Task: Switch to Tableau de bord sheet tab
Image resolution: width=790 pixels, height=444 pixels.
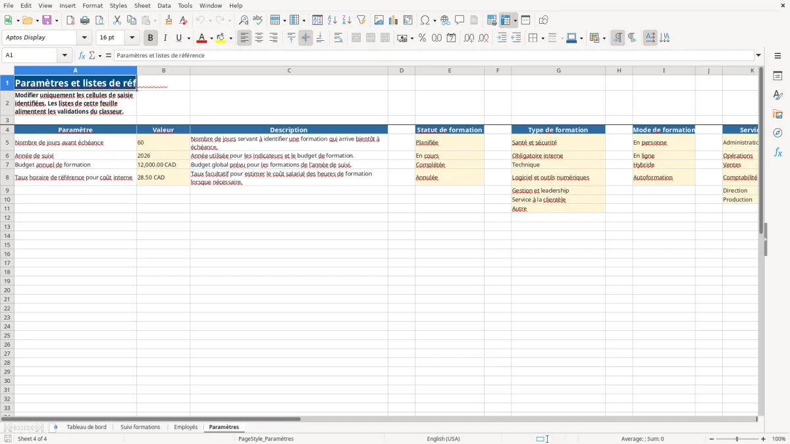Action: click(x=86, y=427)
